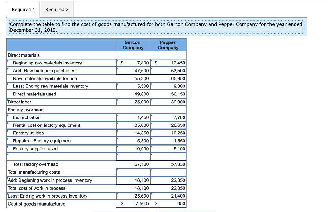Screen dimensions: 328x212
Task: Click Pepper raw materials available 65,950
Action: (x=168, y=78)
